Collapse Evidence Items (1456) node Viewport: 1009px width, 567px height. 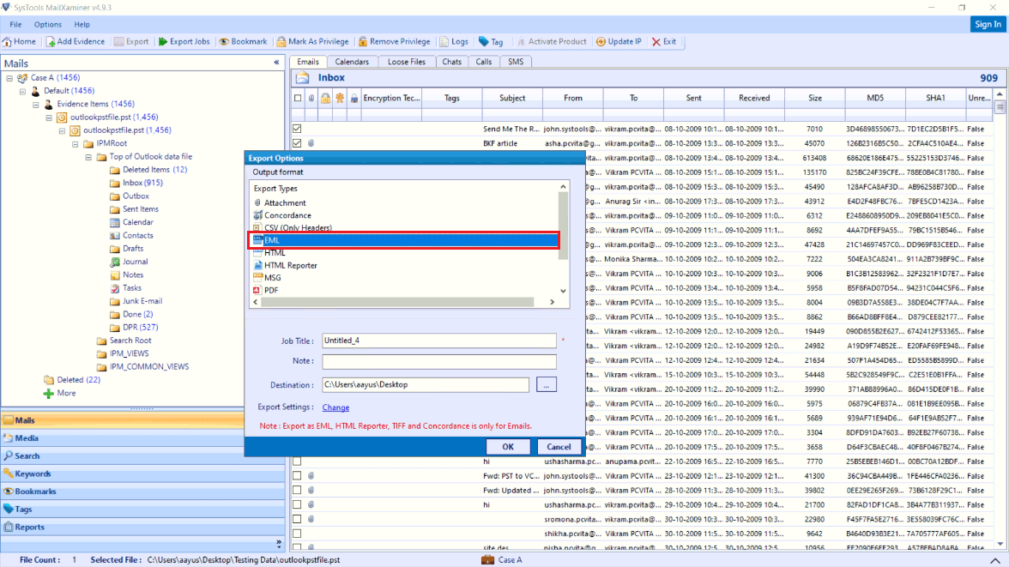click(x=36, y=105)
